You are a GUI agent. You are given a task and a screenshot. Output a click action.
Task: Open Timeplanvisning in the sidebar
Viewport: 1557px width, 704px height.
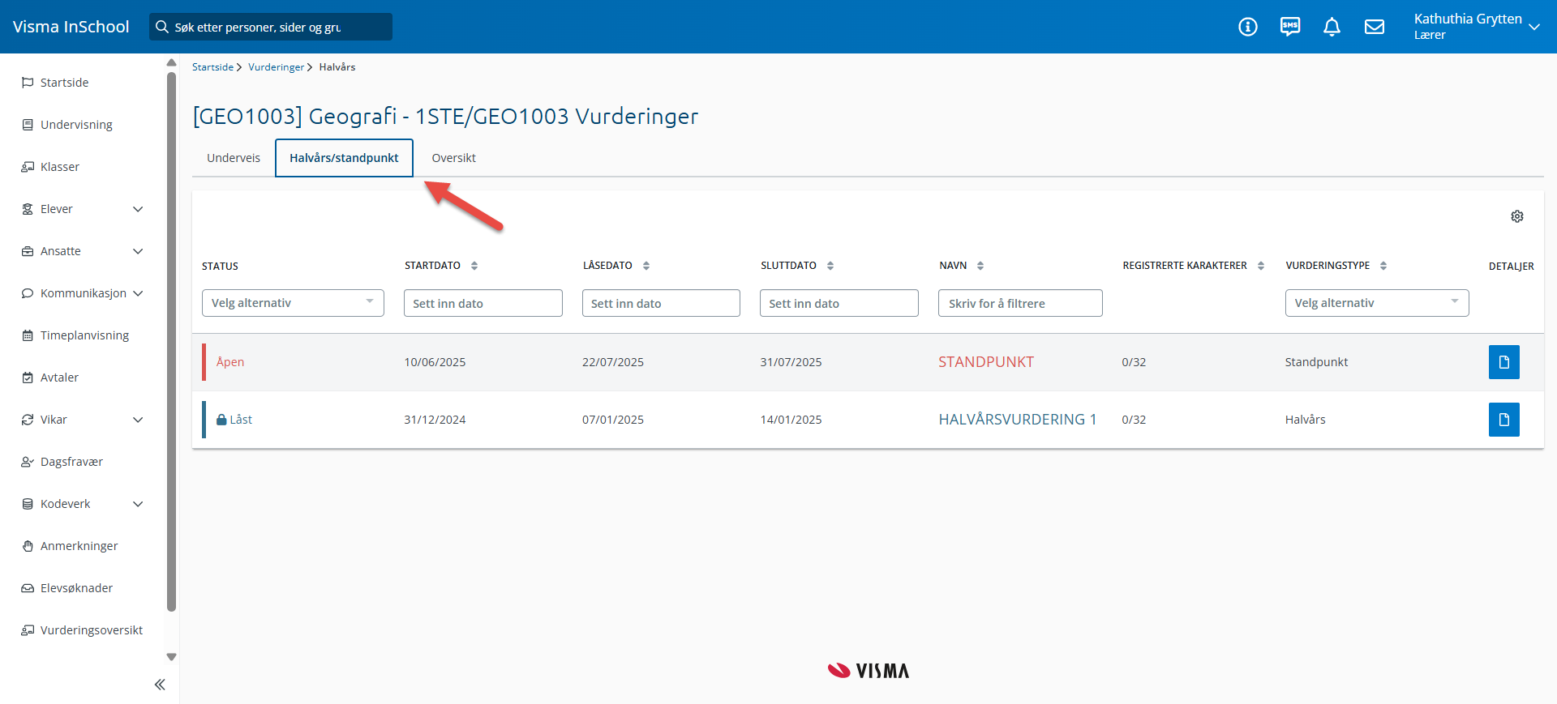pyautogui.click(x=84, y=335)
